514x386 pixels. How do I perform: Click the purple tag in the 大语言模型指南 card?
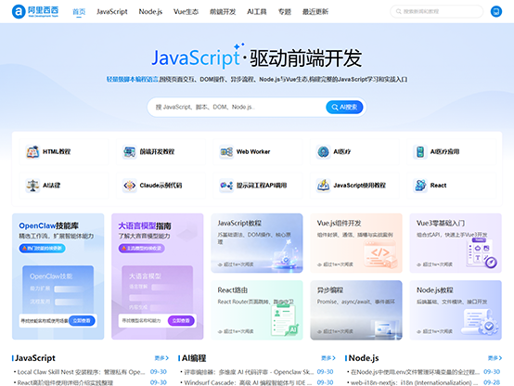pyautogui.click(x=141, y=249)
